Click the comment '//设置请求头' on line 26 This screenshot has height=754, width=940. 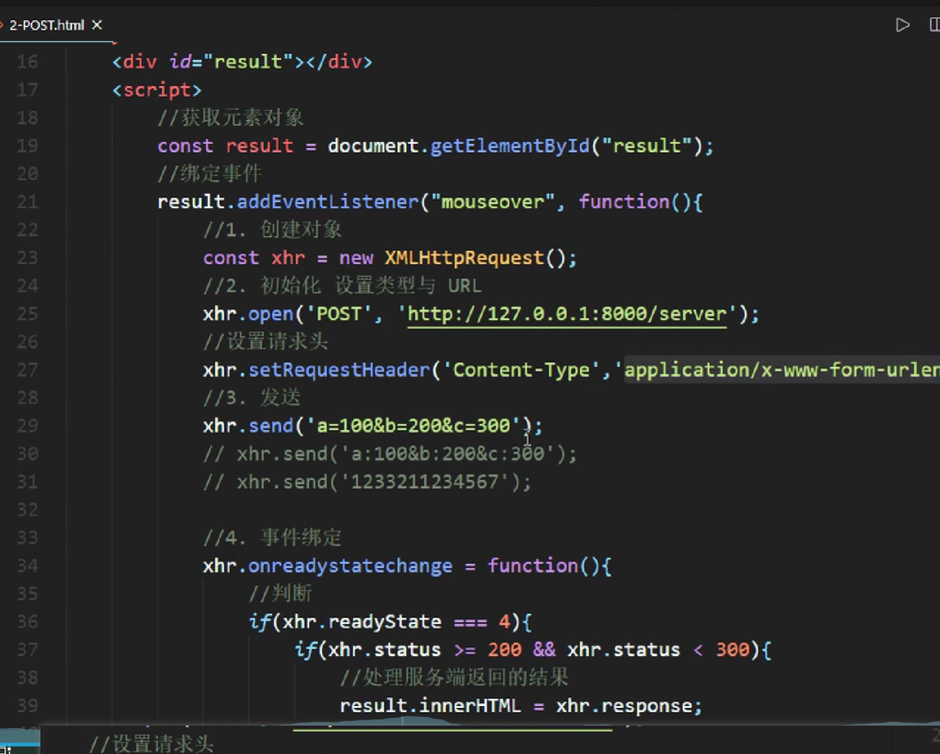coord(265,342)
